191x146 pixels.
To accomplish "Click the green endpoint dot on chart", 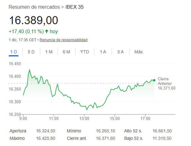I will [154, 80].
